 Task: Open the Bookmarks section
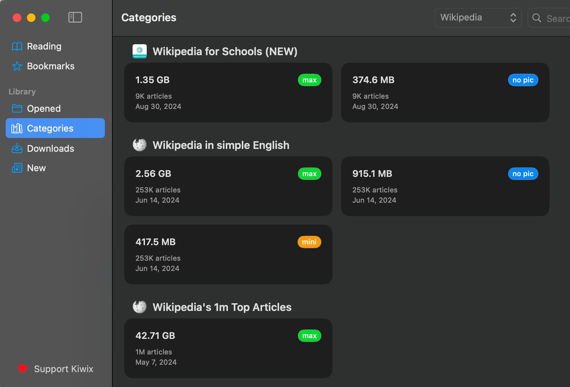55,66
